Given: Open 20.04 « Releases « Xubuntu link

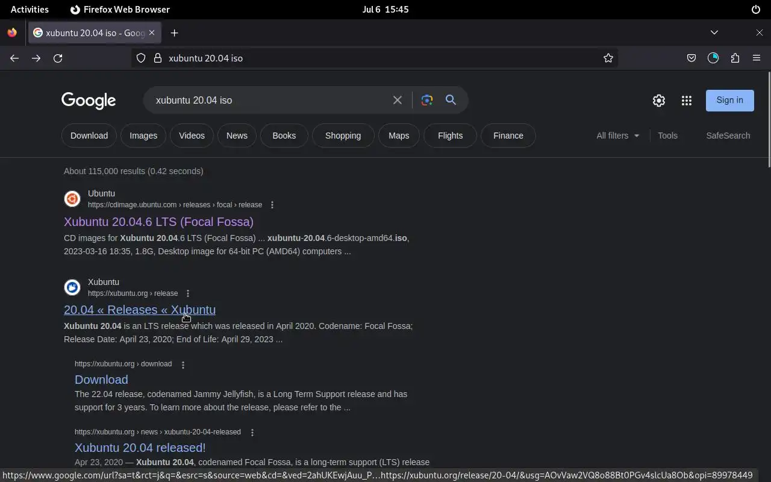Looking at the screenshot, I should tap(140, 310).
